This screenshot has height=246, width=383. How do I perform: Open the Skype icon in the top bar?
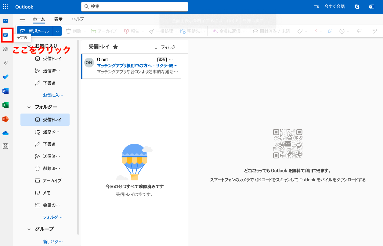click(x=356, y=6)
